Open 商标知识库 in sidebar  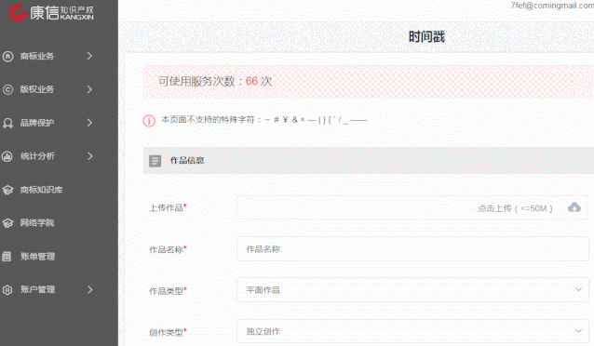point(42,190)
